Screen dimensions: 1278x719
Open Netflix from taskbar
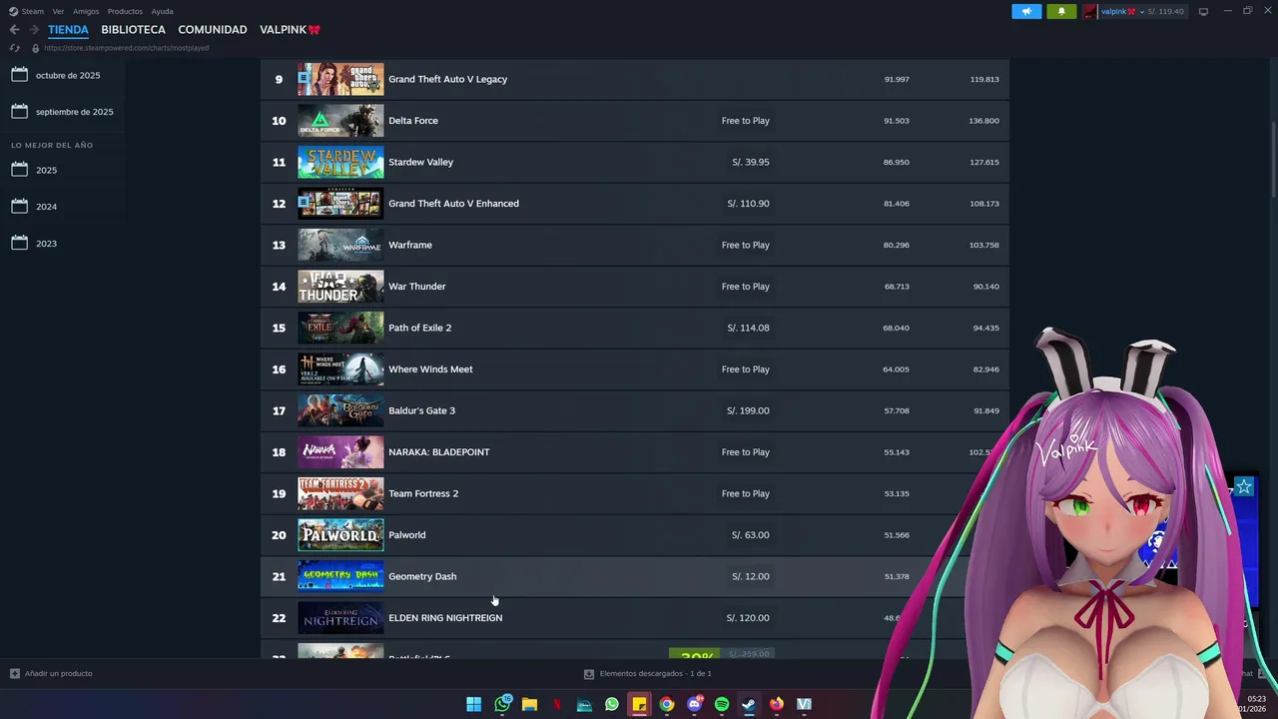[x=557, y=704]
